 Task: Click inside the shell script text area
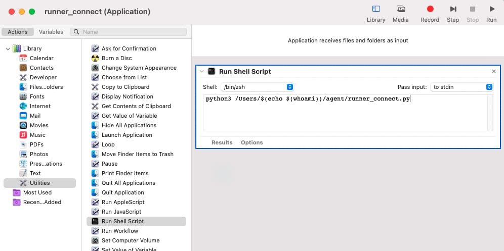pos(345,113)
